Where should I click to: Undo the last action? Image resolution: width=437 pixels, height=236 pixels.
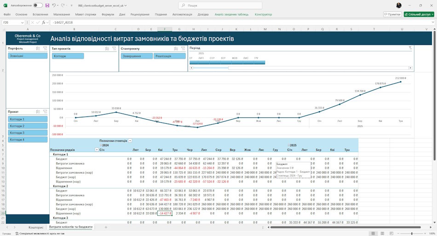(x=54, y=5)
